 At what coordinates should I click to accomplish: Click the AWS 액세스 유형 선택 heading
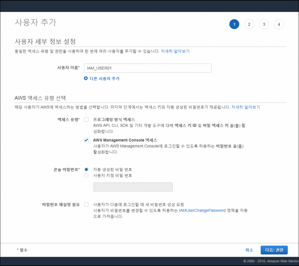40,98
